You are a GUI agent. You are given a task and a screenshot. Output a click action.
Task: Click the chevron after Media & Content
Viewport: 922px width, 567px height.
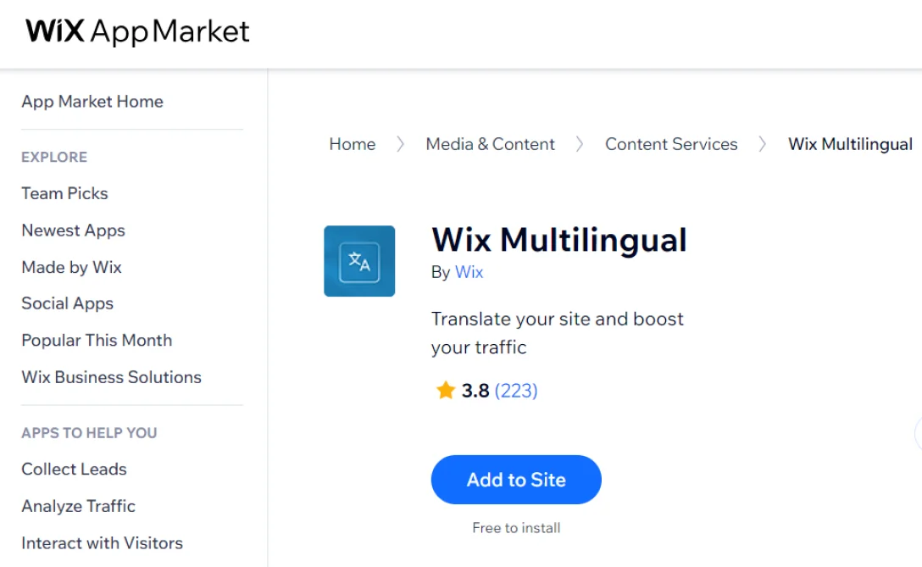(580, 144)
